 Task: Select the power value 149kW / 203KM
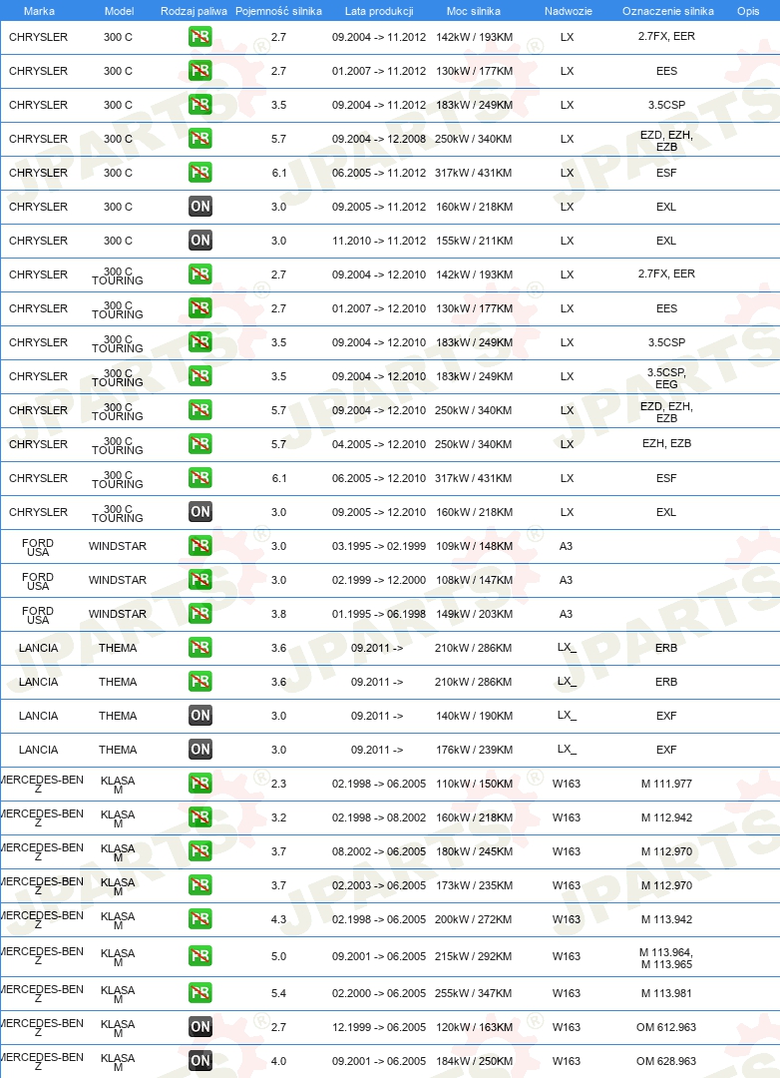tap(474, 614)
